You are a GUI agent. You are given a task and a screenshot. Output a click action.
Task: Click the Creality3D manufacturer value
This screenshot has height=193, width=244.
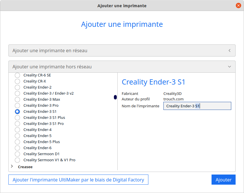172,93
